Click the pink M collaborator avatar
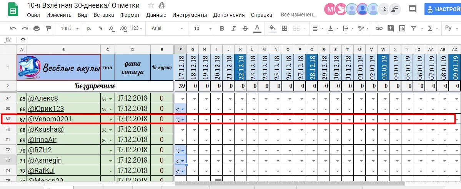This screenshot has width=461, height=189. tap(330, 9)
